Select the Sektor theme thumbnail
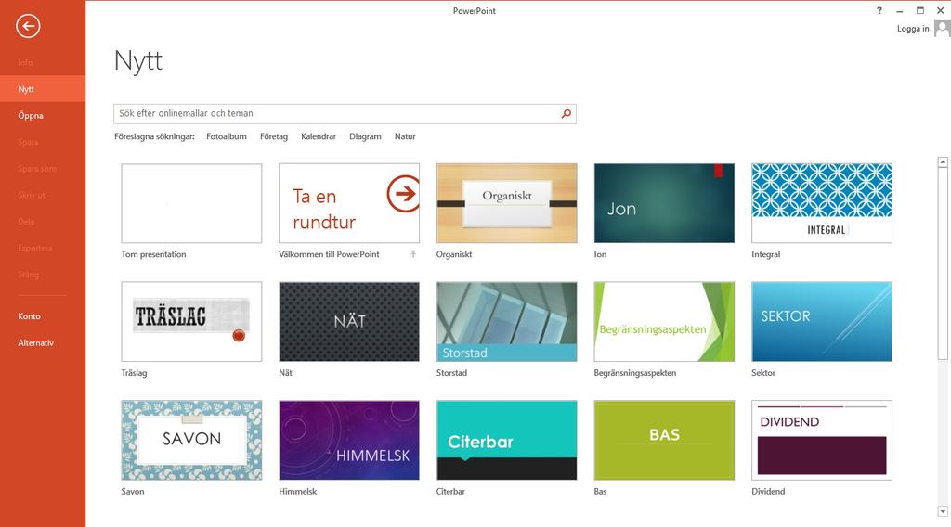Image resolution: width=951 pixels, height=527 pixels. point(822,322)
